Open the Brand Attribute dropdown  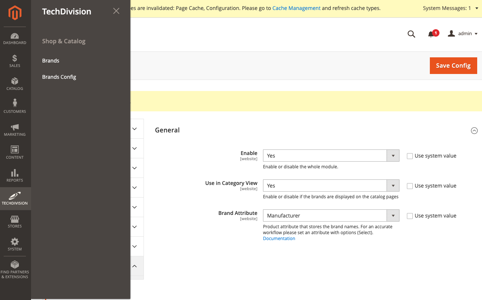click(331, 216)
